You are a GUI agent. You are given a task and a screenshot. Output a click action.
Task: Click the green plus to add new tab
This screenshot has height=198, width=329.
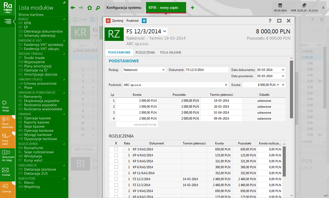tap(192, 8)
